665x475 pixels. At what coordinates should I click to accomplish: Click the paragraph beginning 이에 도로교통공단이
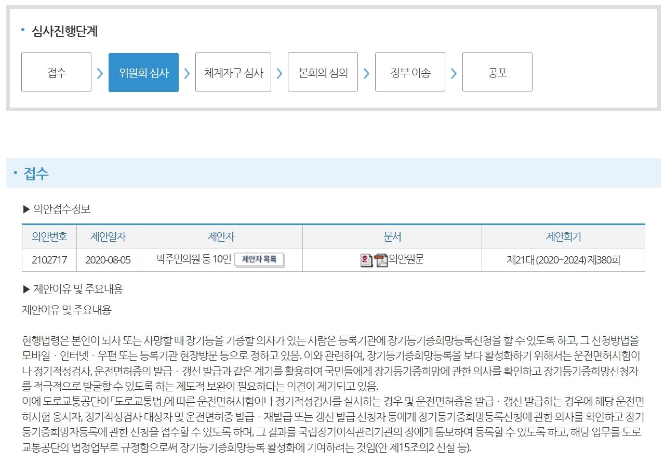point(333,424)
